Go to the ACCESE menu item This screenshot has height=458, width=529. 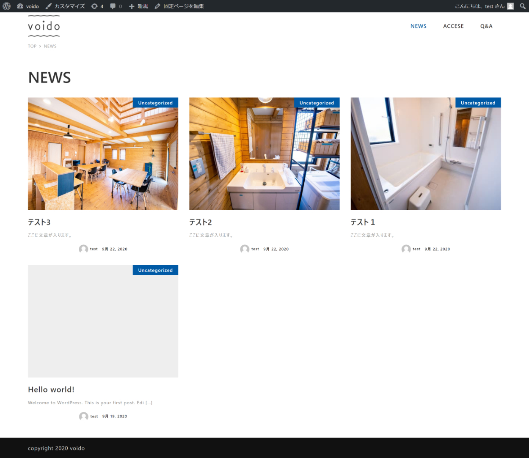pyautogui.click(x=453, y=26)
